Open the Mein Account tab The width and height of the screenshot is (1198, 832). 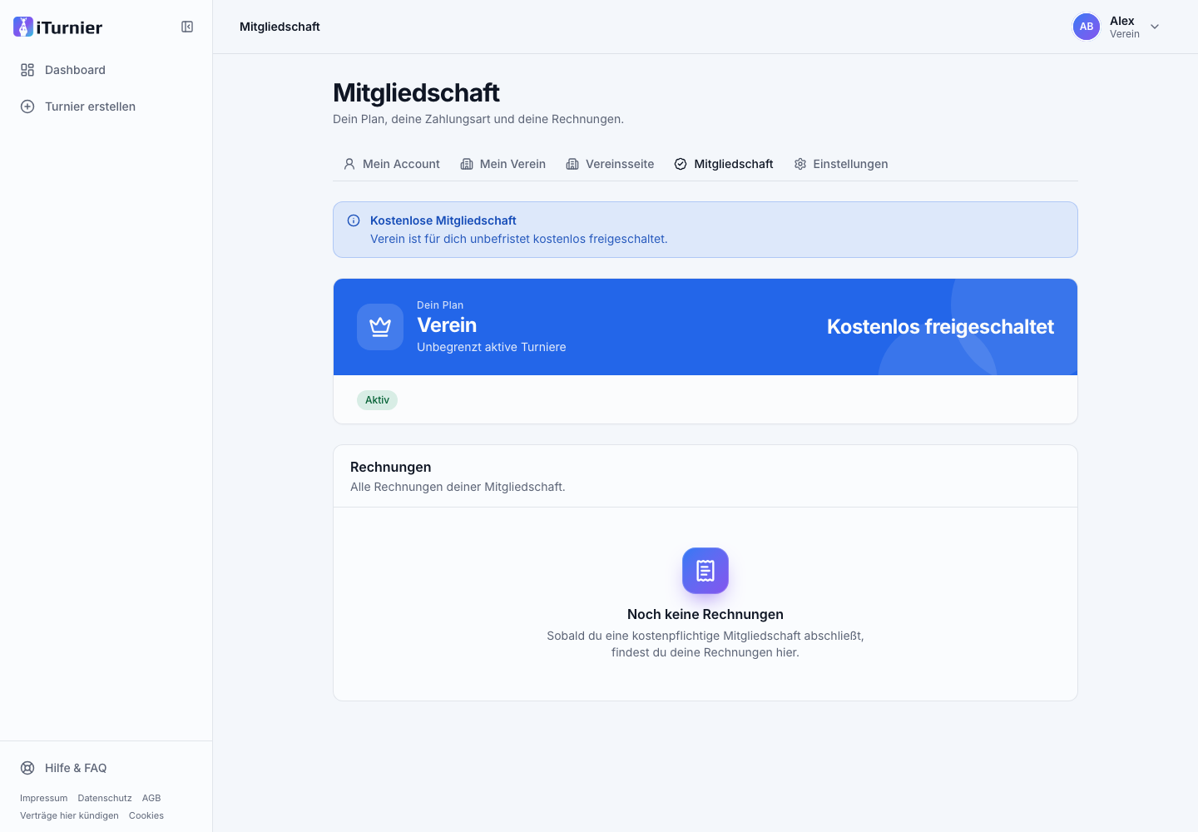tap(391, 164)
